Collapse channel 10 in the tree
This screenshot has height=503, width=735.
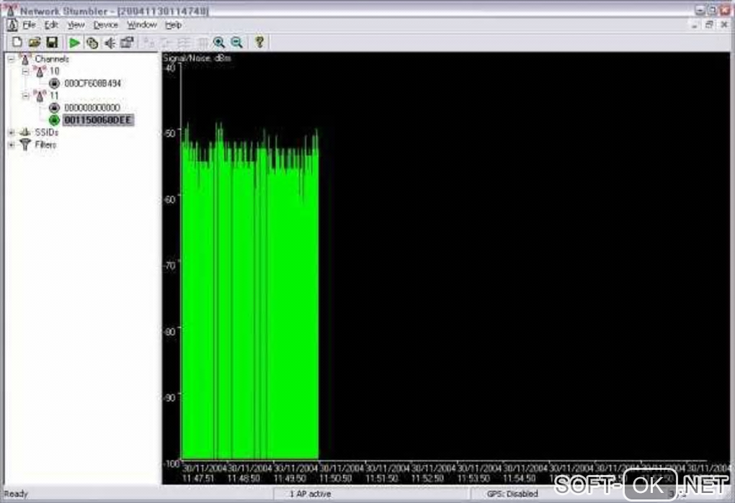(x=25, y=71)
